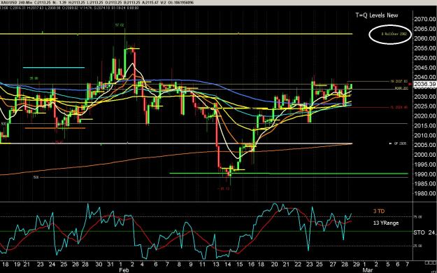This screenshot has width=437, height=273.
Task: Click date 22 on the time axis
Action: click(298, 265)
